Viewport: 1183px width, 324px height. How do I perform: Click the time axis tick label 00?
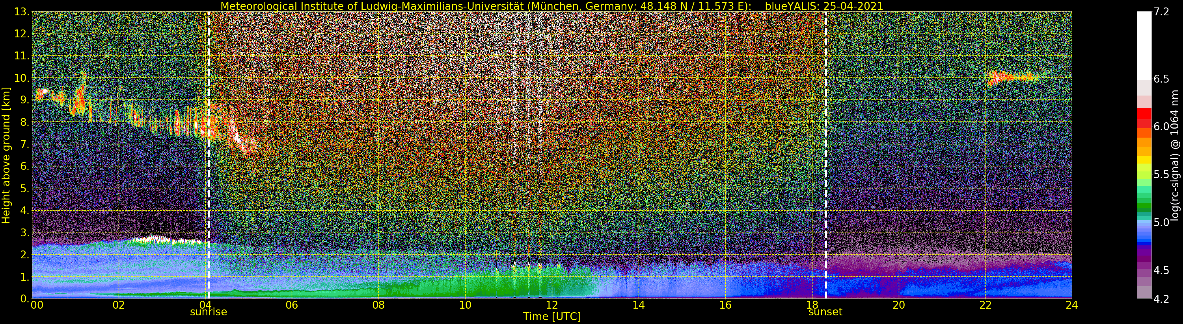pos(37,305)
